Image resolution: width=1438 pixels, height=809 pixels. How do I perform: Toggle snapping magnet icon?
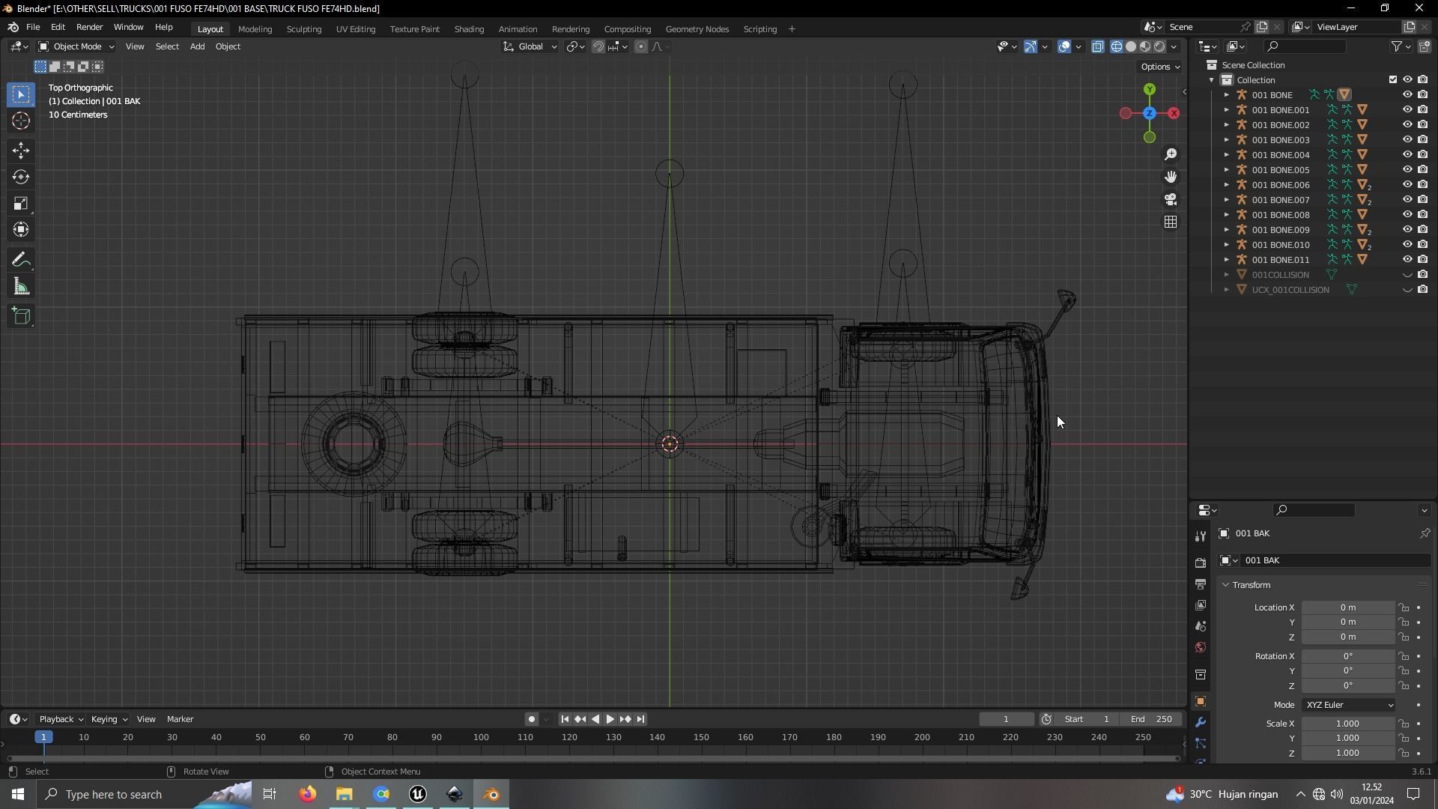click(x=598, y=46)
